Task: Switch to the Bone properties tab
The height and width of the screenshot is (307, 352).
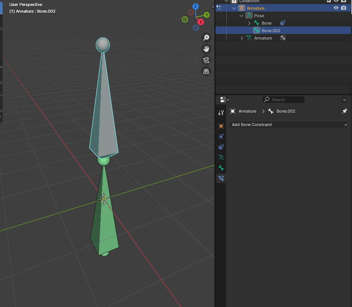Action: [x=221, y=168]
